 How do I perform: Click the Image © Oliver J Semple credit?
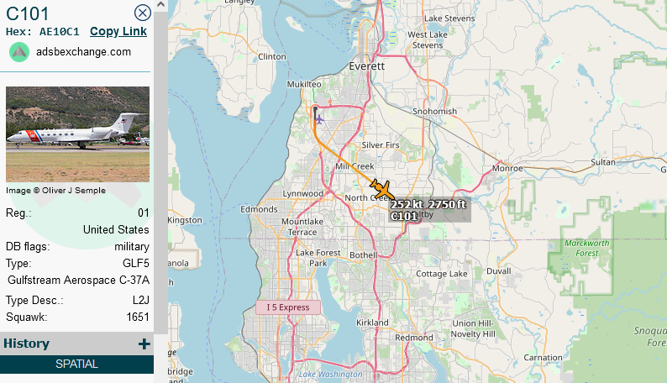(55, 191)
